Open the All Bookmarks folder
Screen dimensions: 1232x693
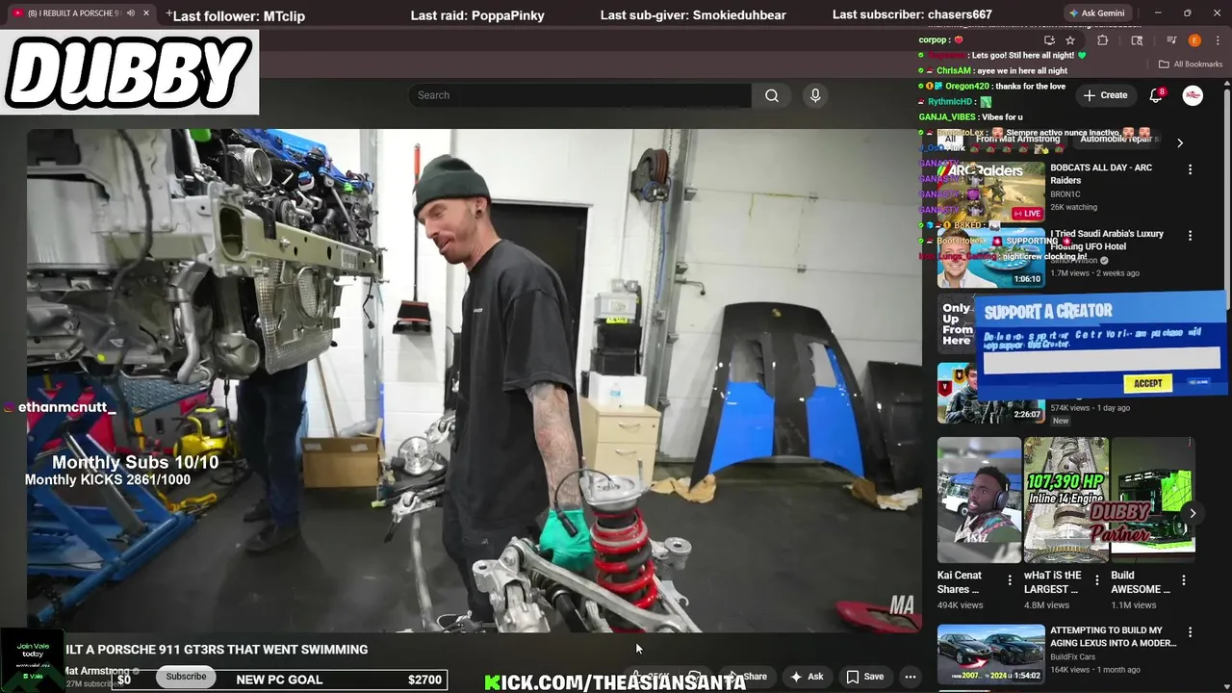[x=1191, y=64]
